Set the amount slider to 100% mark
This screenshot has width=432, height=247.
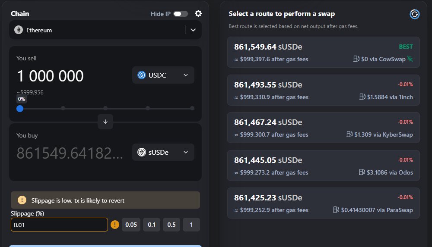(192, 108)
